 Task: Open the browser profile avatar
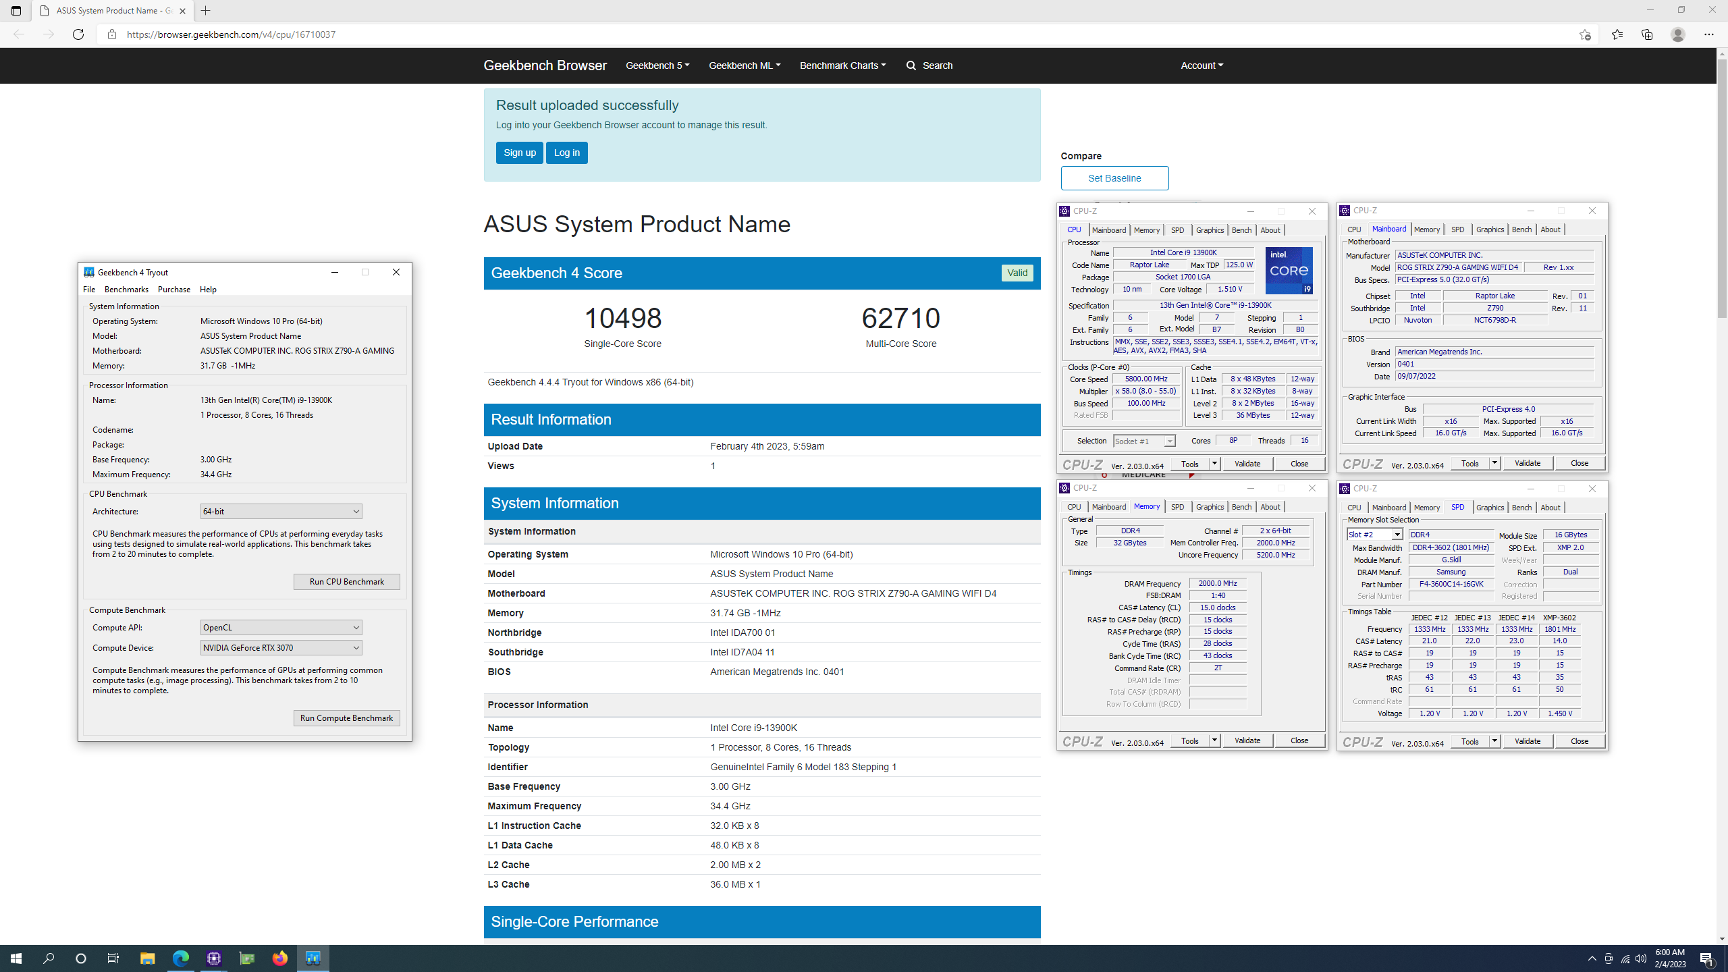(x=1678, y=34)
